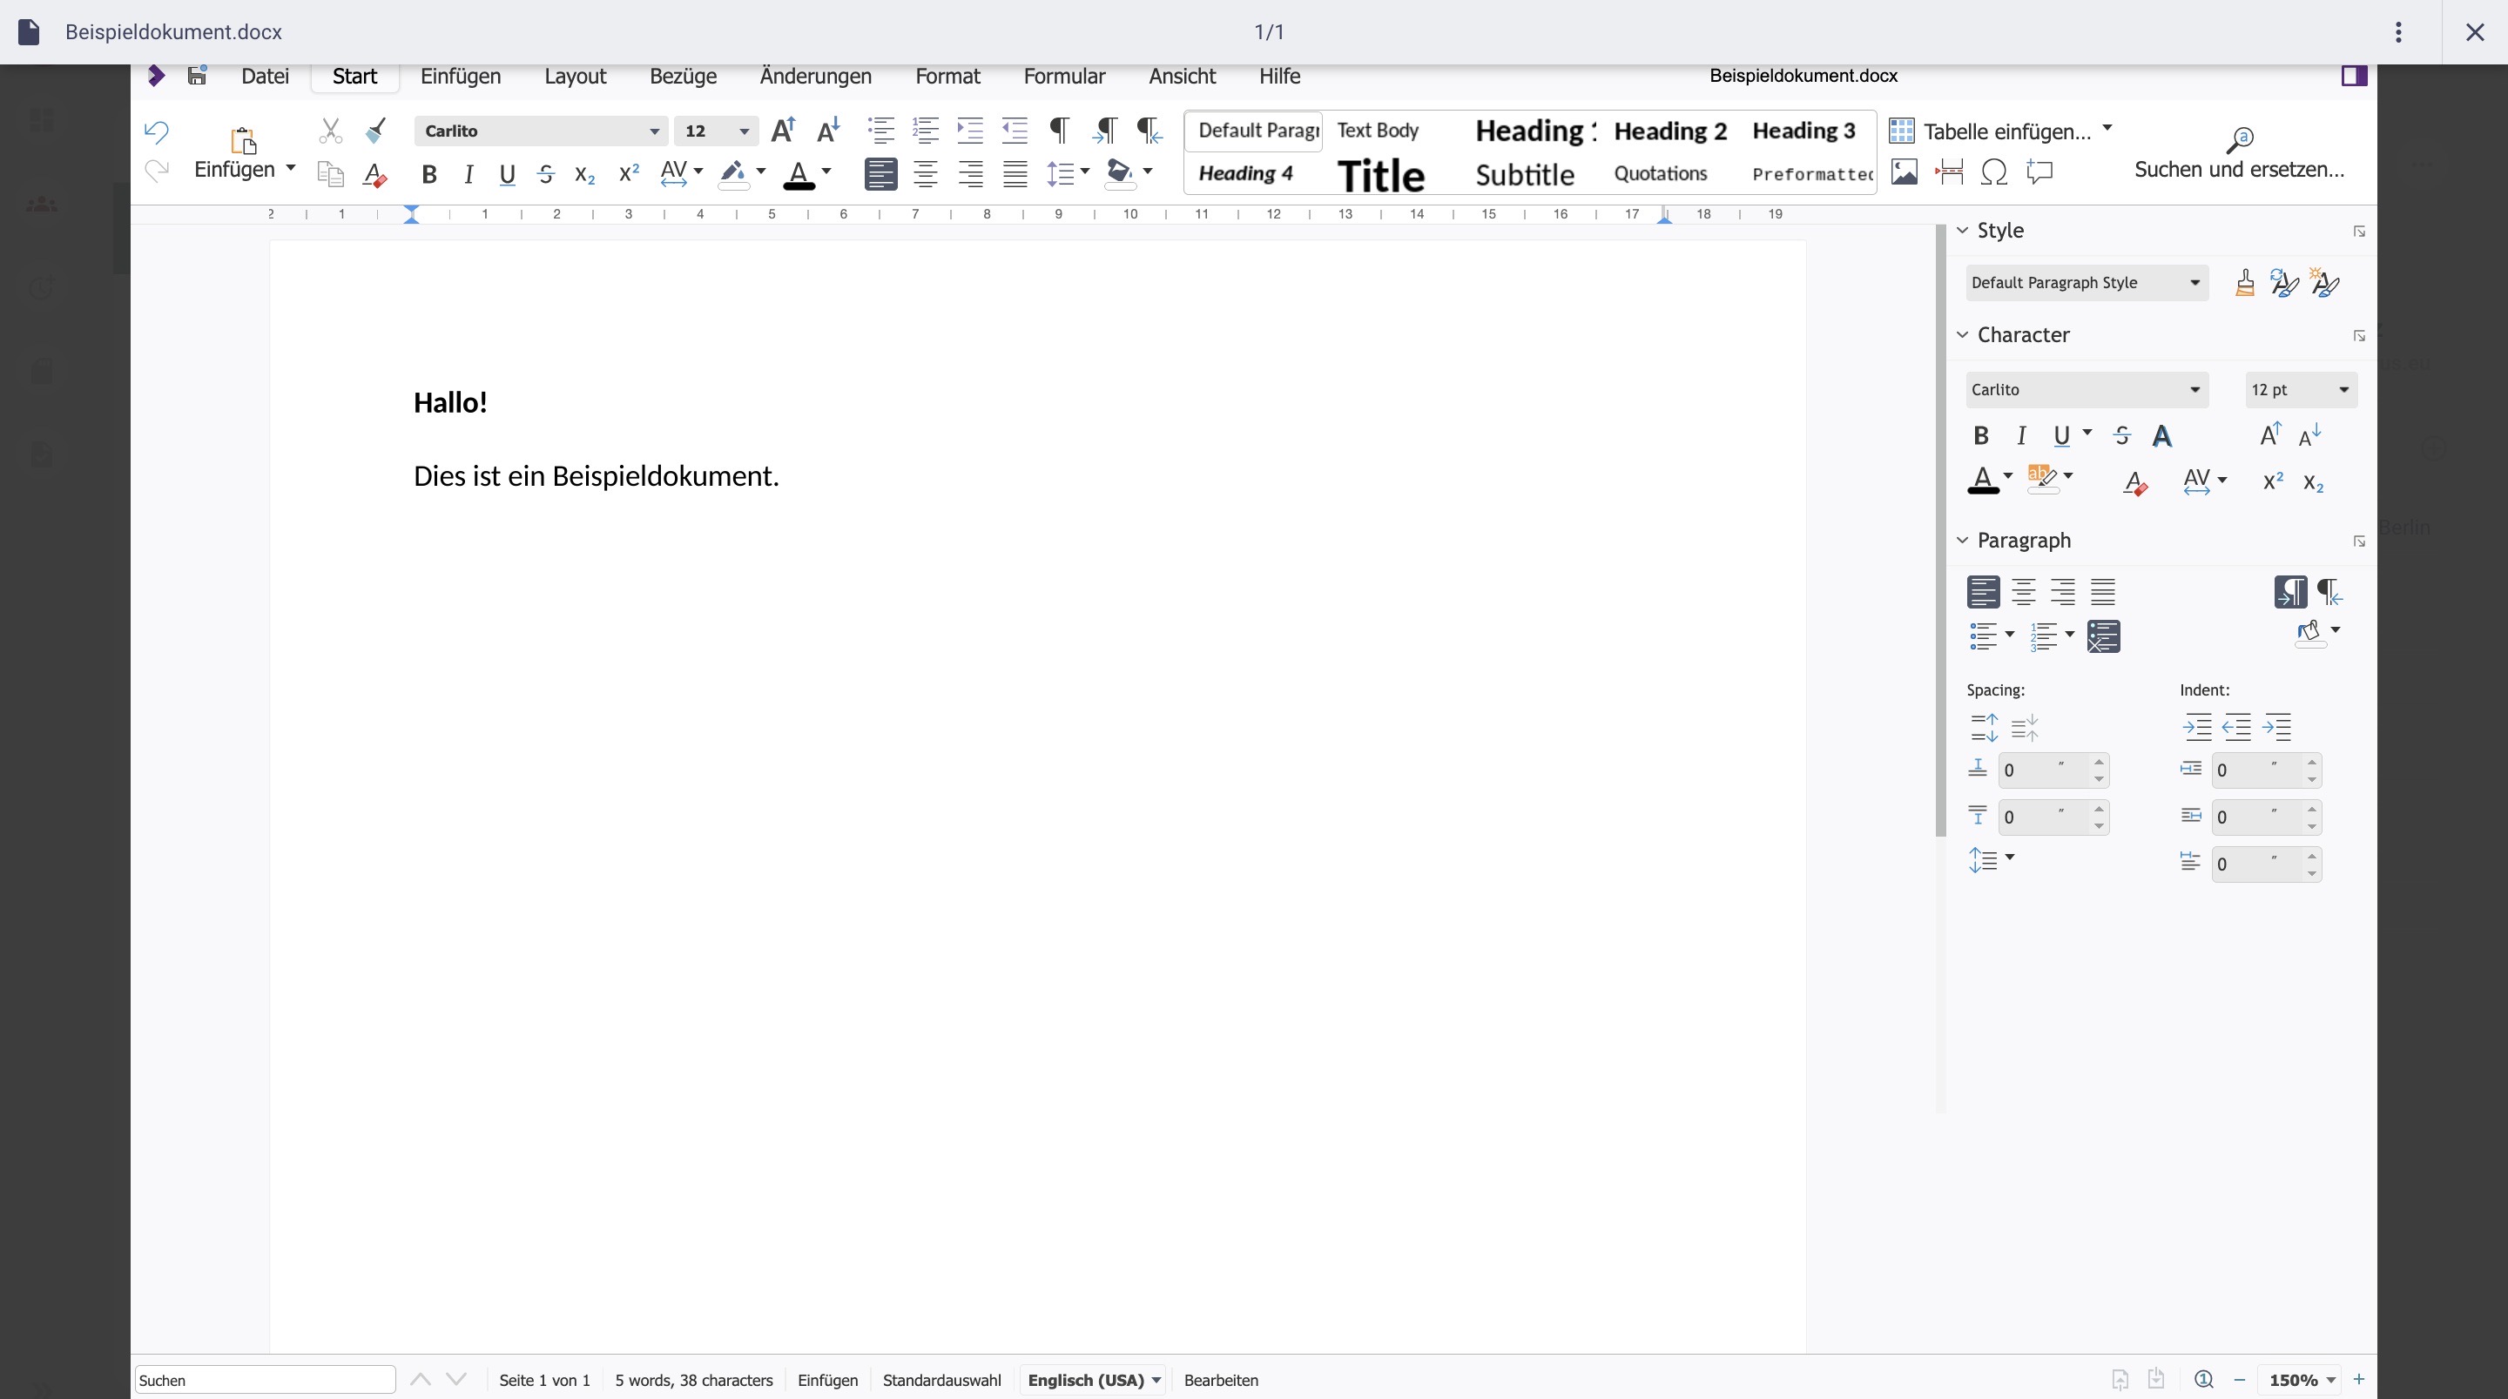The width and height of the screenshot is (2508, 1399).
Task: Click the zoom reset magnifier in status bar
Action: pos(2204,1380)
